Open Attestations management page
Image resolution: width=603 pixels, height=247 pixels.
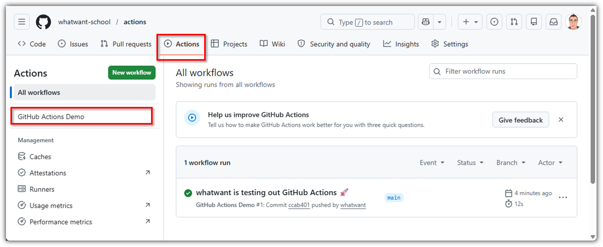pos(85,173)
